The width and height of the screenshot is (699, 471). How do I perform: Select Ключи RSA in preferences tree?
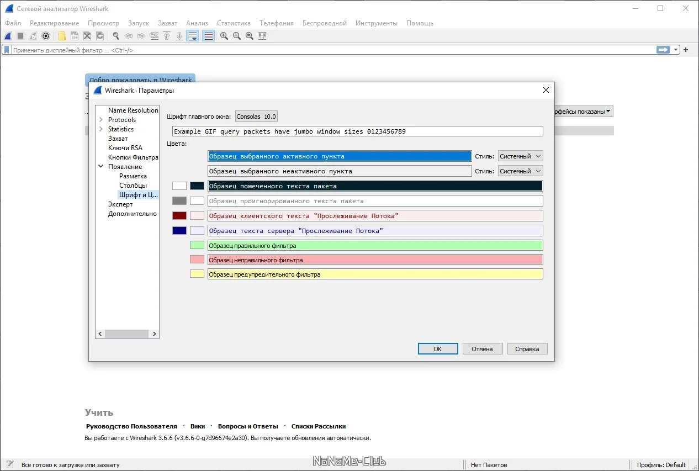[125, 148]
